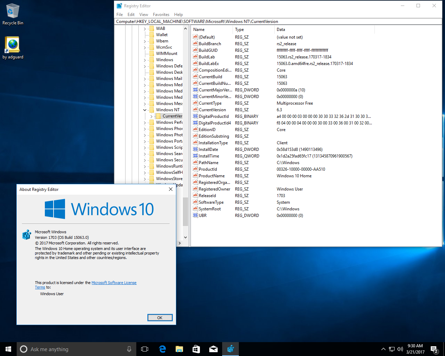Click the Cortana 'Ask me anything' search box

point(76,349)
